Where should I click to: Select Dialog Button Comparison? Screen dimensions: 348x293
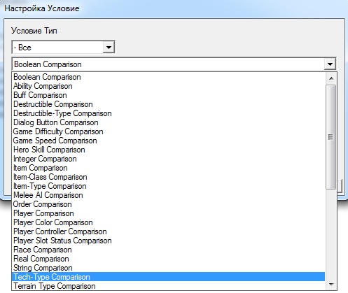point(168,122)
